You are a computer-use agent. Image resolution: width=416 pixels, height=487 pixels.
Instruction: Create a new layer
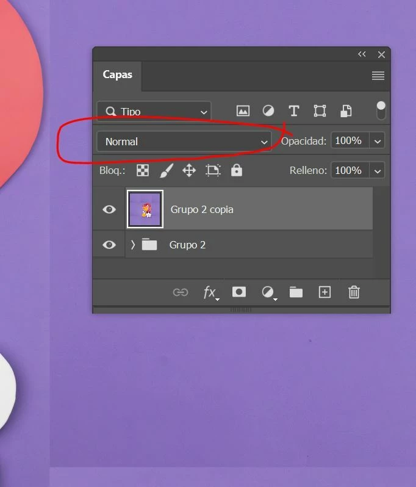tap(325, 292)
